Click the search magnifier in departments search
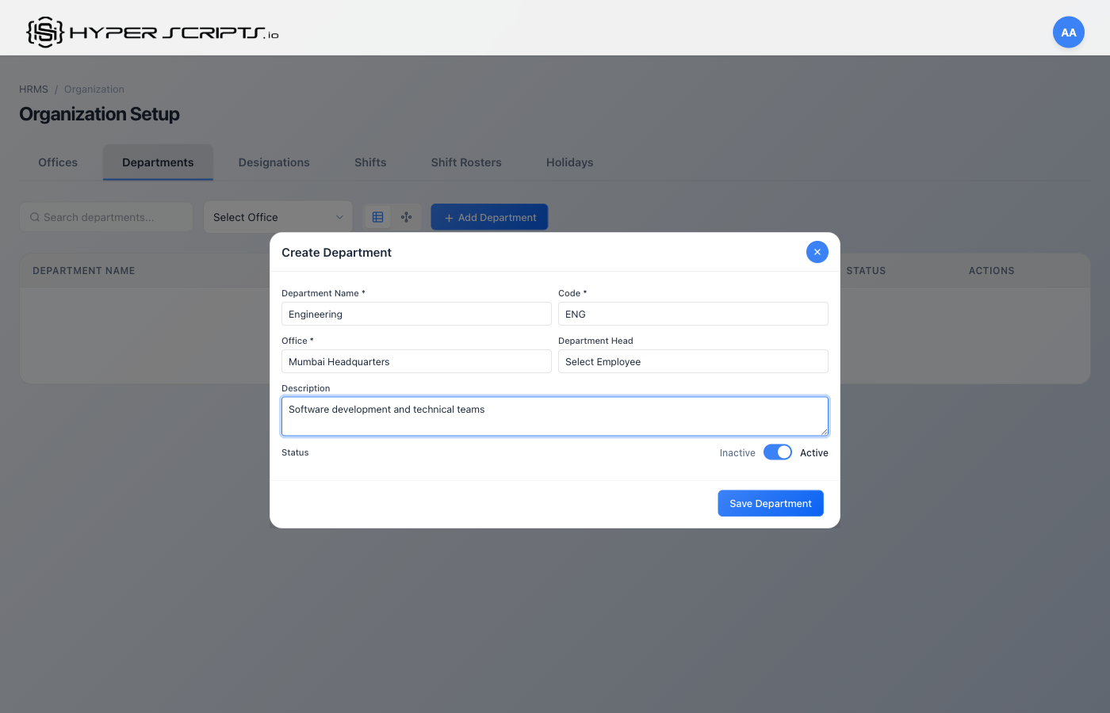 coord(34,216)
